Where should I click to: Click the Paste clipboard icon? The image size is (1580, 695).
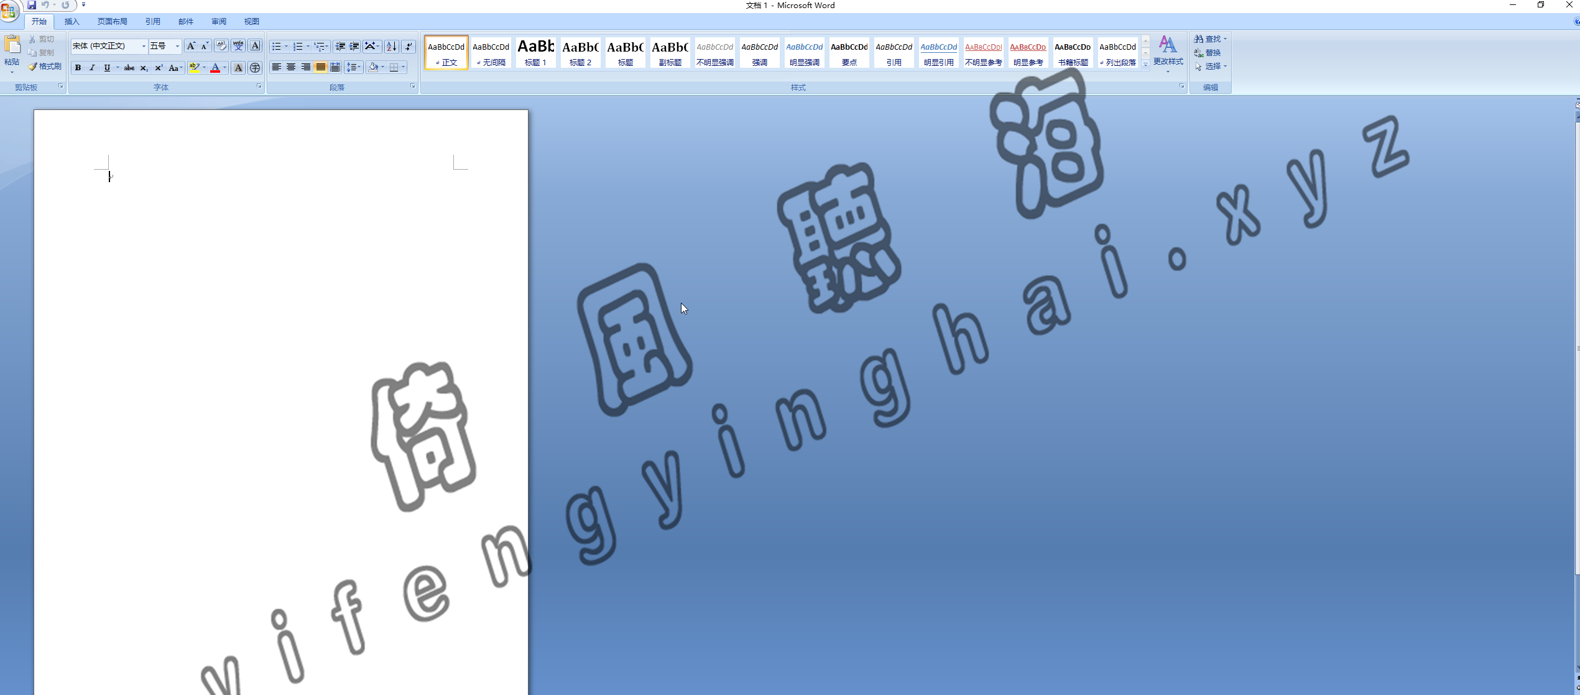[x=12, y=45]
